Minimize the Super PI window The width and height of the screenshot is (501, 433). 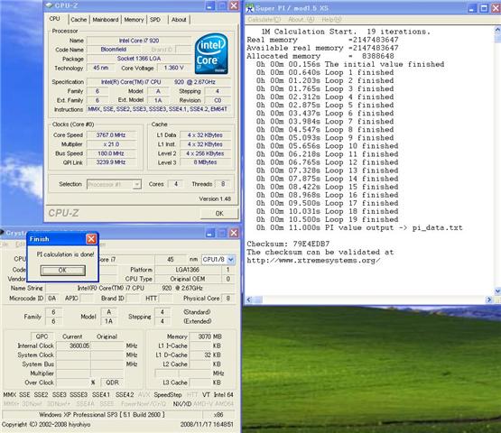pyautogui.click(x=472, y=9)
